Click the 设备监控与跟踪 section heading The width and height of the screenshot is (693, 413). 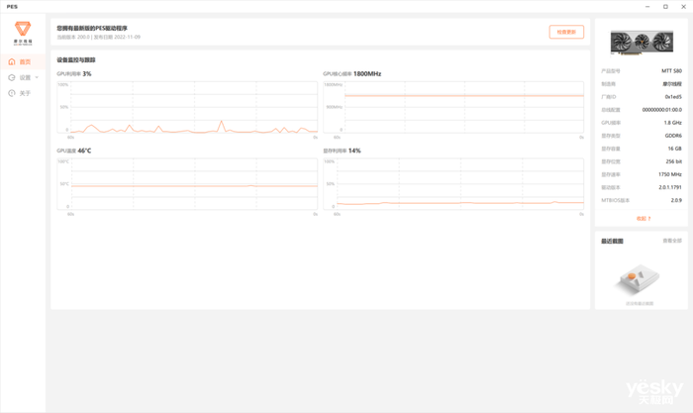coord(76,59)
